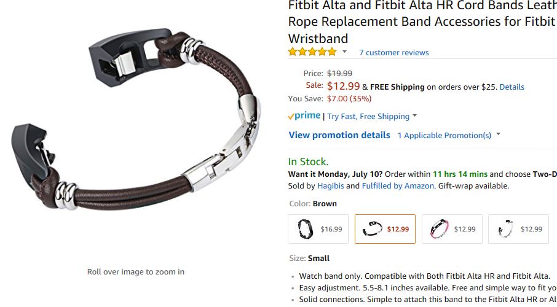Select the white band $12.99 color option
The height and width of the screenshot is (307, 557).
click(519, 229)
